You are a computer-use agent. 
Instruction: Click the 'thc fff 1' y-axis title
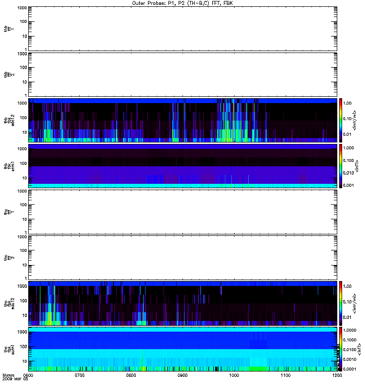click(9, 212)
